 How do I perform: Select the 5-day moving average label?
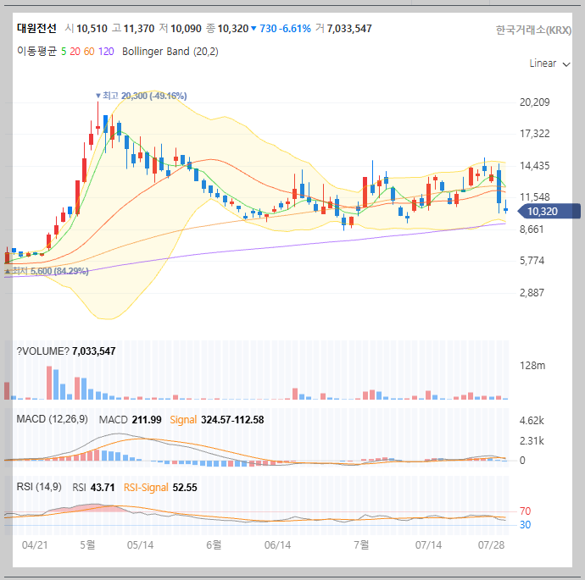[64, 52]
